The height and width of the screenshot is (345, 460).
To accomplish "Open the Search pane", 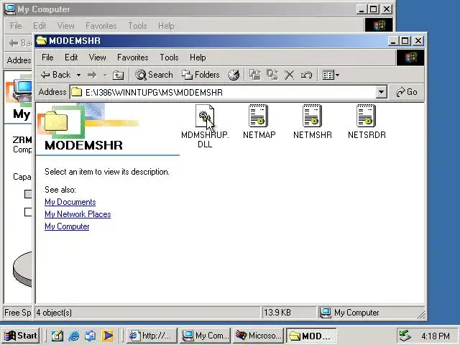I will click(154, 75).
